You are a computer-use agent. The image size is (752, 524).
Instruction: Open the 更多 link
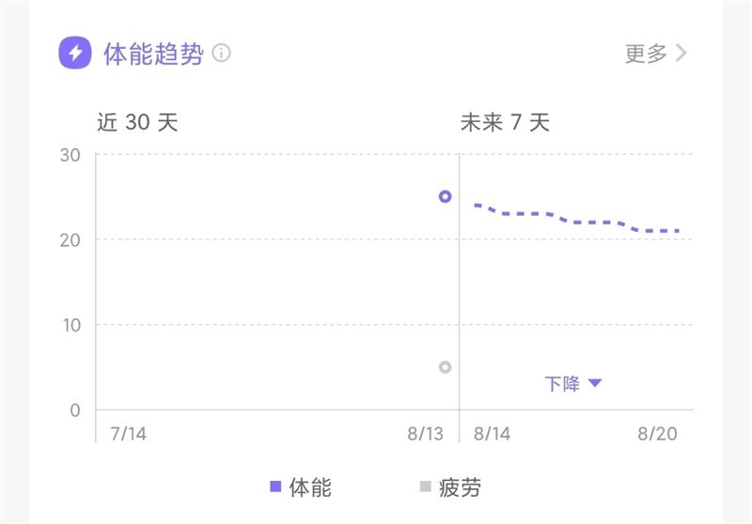647,54
